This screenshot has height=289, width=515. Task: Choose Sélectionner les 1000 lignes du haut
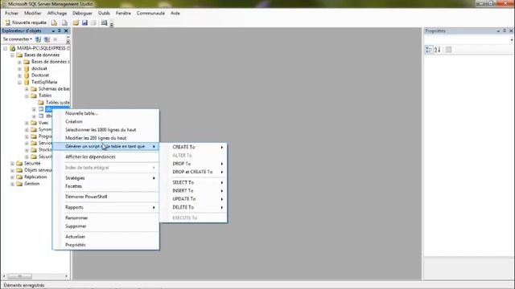105,130
